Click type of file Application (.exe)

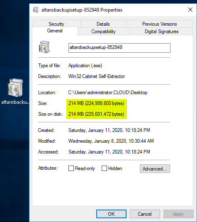[85, 66]
